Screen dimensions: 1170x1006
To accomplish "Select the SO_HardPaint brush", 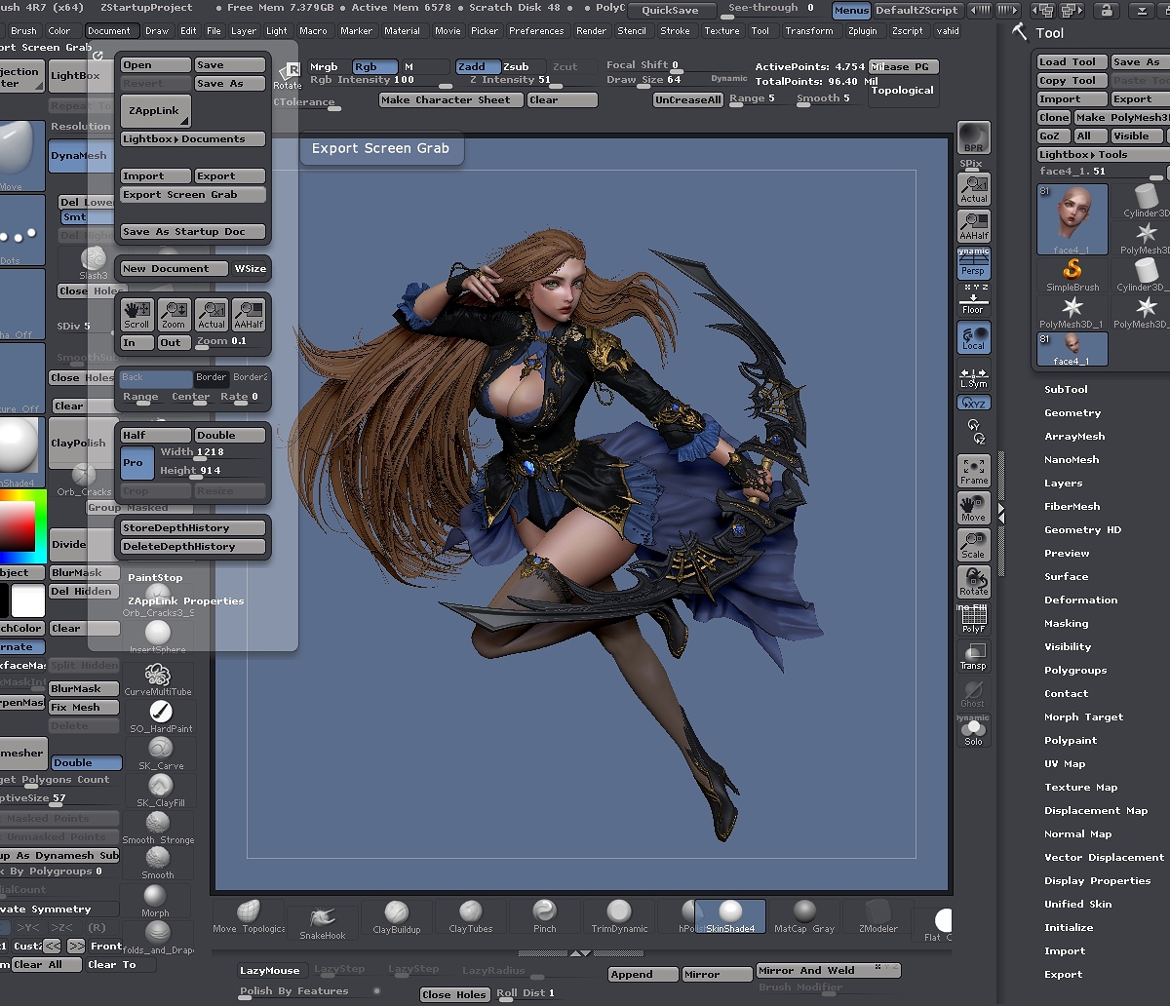I will pyautogui.click(x=160, y=716).
